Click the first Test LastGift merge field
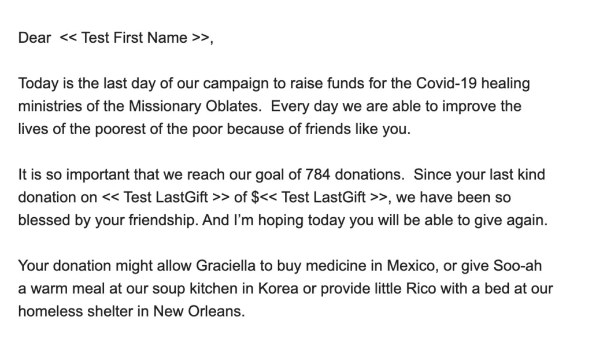The image size is (592, 342). point(166,198)
